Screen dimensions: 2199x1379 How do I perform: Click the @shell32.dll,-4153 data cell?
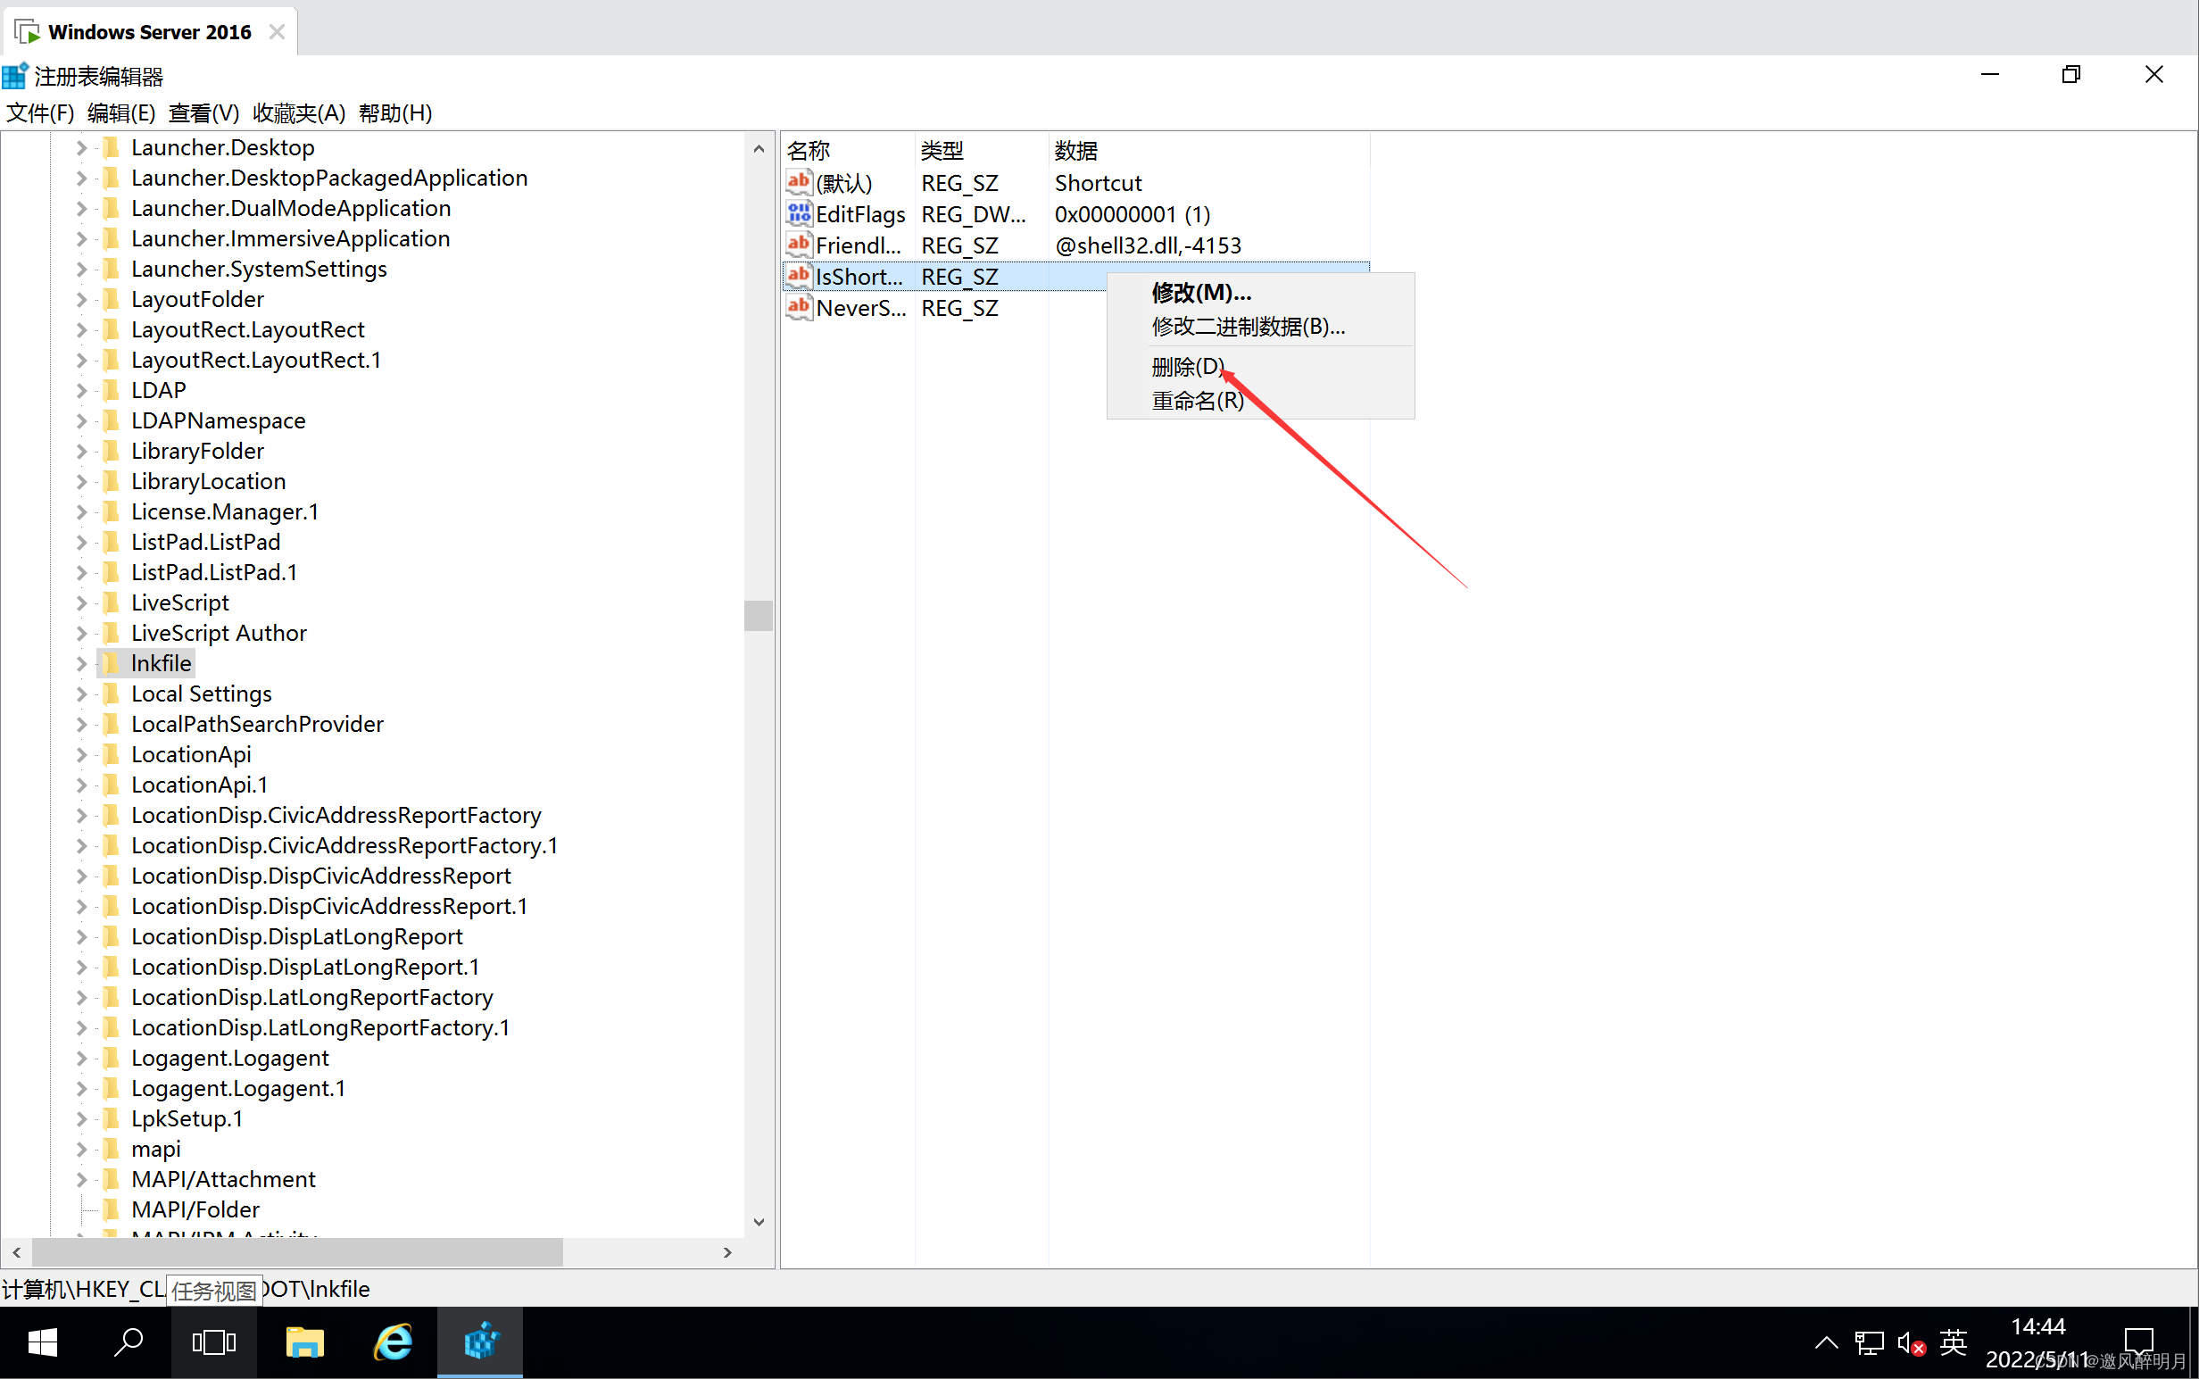(1148, 245)
